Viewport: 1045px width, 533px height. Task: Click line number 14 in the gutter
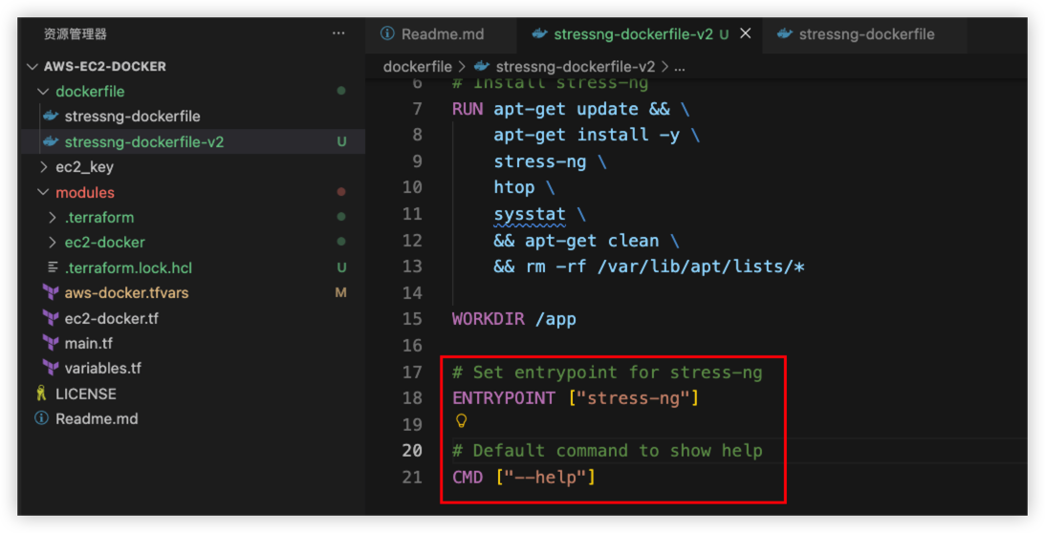(412, 292)
